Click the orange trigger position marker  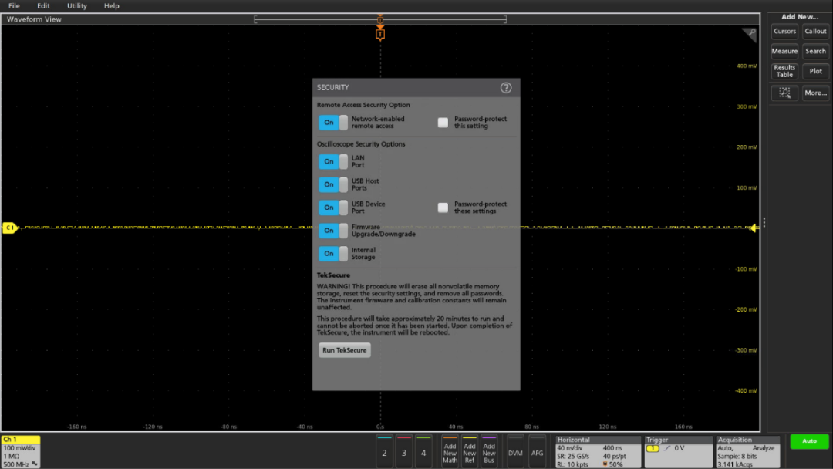379,34
